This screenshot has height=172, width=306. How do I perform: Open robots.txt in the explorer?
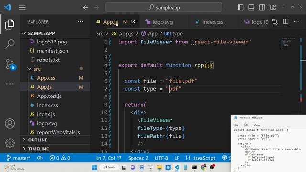pyautogui.click(x=55, y=60)
